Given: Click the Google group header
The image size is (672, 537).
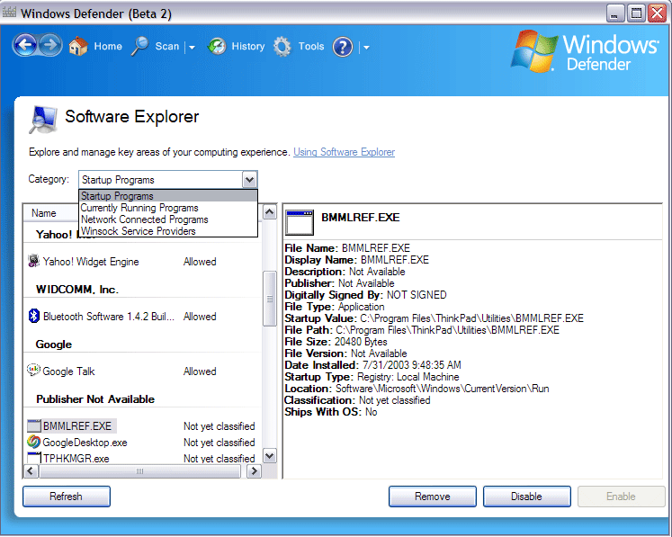Looking at the screenshot, I should click(54, 345).
